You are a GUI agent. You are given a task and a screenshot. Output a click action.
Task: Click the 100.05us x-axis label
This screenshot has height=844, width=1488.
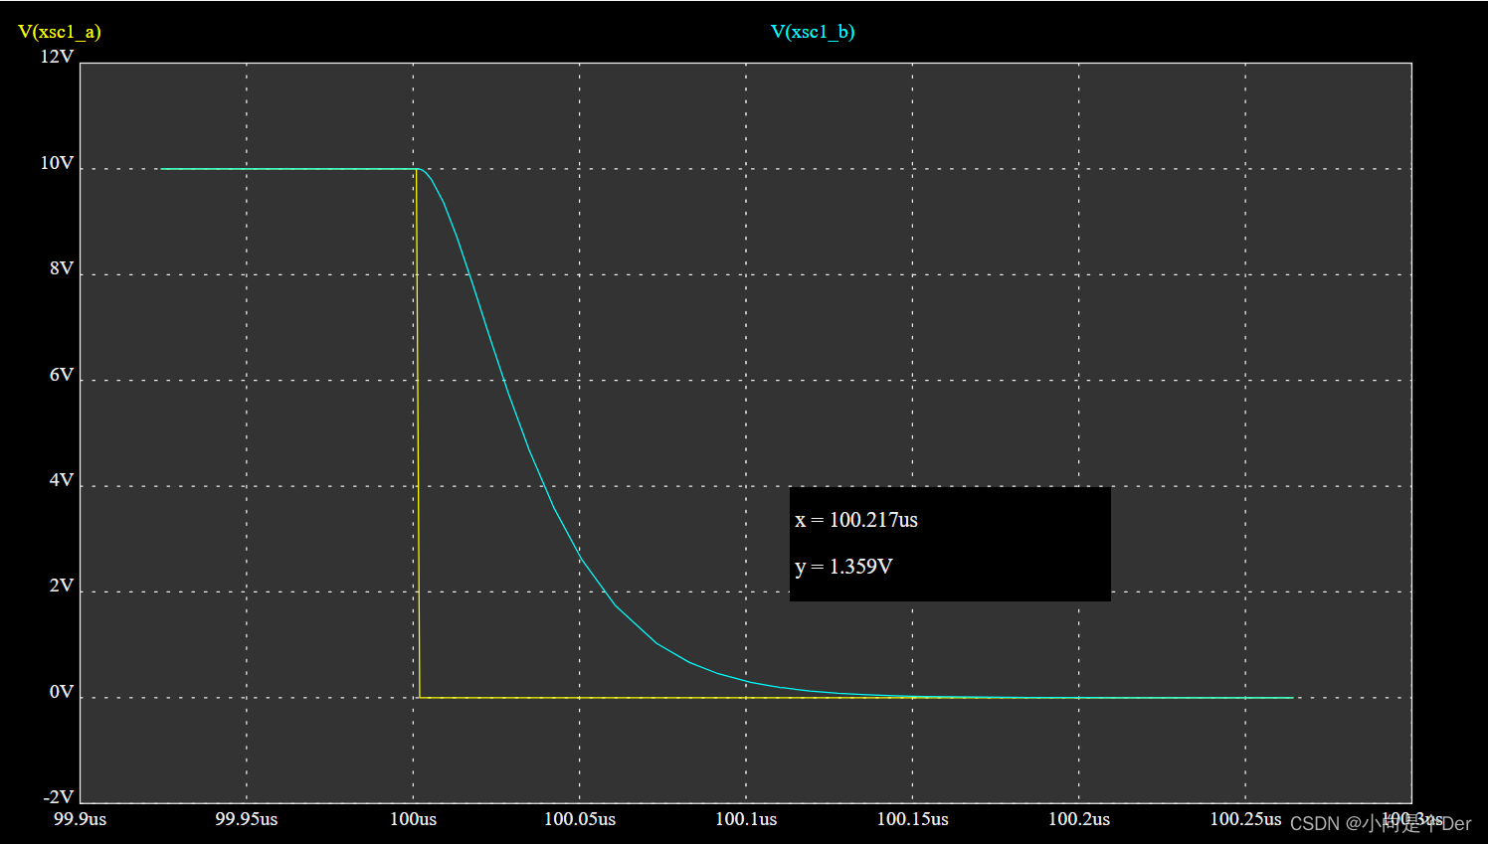click(x=580, y=819)
